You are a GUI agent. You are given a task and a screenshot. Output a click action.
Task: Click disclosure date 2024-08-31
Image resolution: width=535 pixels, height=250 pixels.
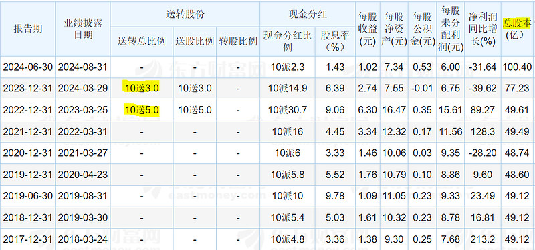tap(83, 67)
